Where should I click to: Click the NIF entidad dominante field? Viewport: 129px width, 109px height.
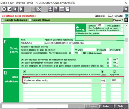pos(113,53)
